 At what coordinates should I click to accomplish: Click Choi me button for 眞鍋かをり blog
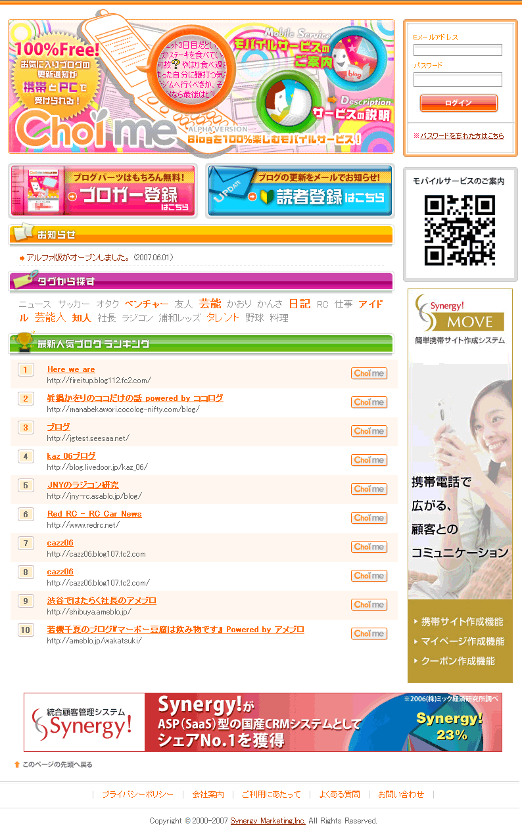coord(369,402)
